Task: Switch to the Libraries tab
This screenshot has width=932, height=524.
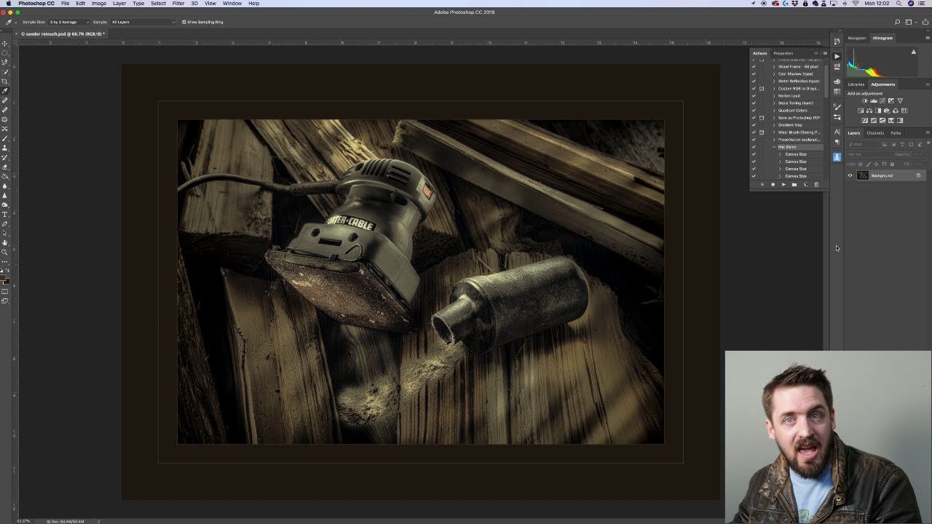Action: (x=856, y=84)
